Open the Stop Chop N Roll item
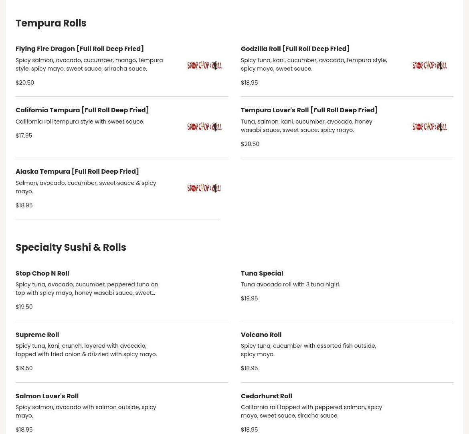 tap(42, 273)
